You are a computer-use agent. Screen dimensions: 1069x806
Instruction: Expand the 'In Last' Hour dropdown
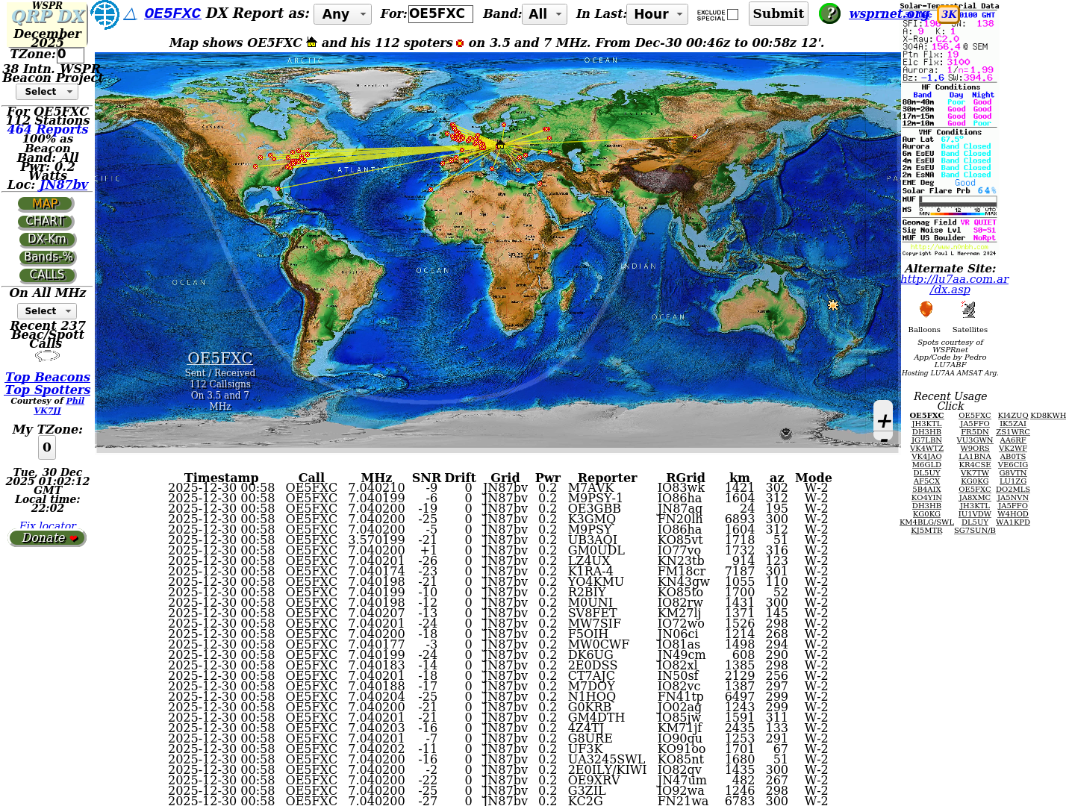[658, 14]
